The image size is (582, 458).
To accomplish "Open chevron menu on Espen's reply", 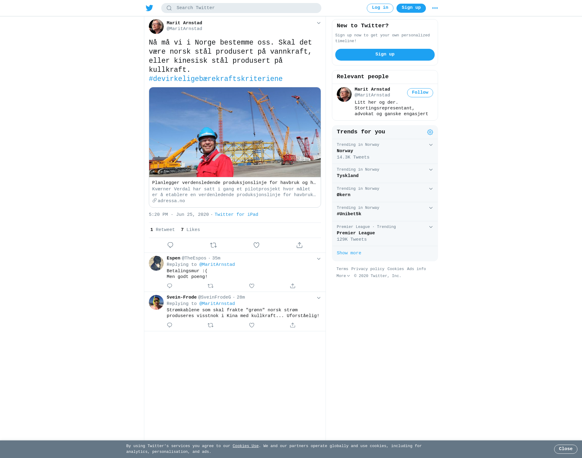I will (x=319, y=259).
